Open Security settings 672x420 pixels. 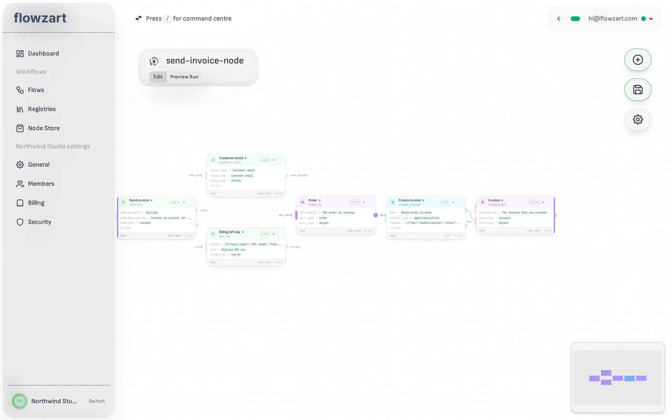coord(34,222)
